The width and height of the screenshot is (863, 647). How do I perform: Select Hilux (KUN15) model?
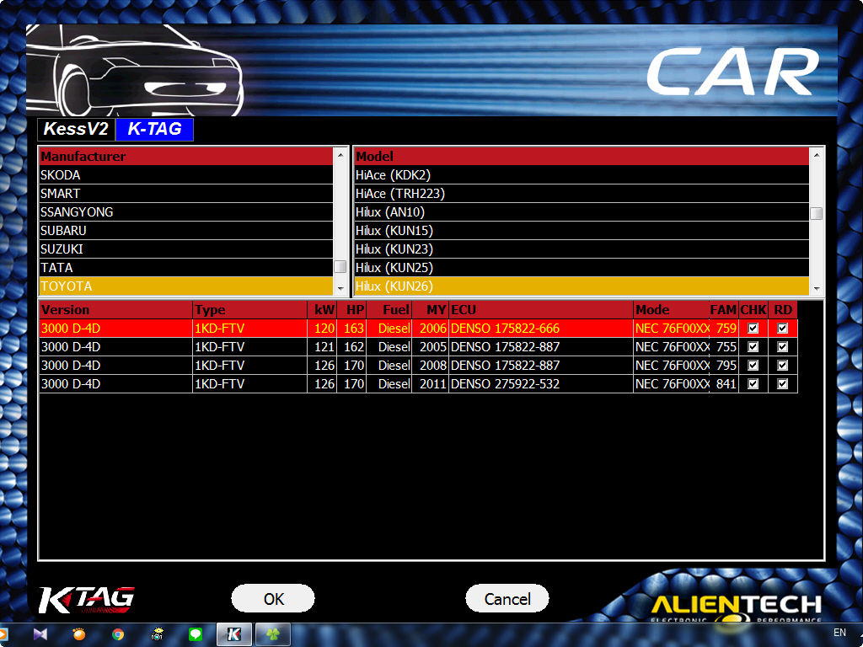tap(582, 231)
